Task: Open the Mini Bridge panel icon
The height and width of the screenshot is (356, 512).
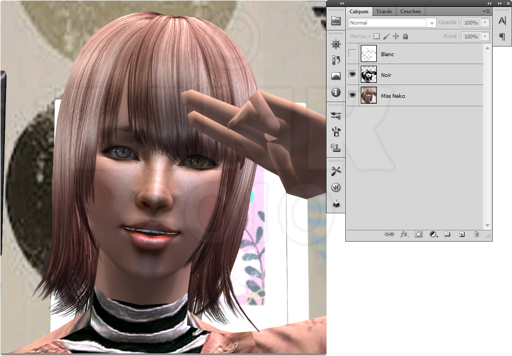Action: tap(336, 21)
